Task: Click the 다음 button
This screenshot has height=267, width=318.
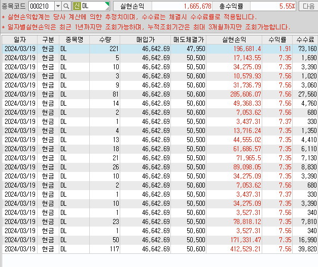Action: pyautogui.click(x=308, y=6)
